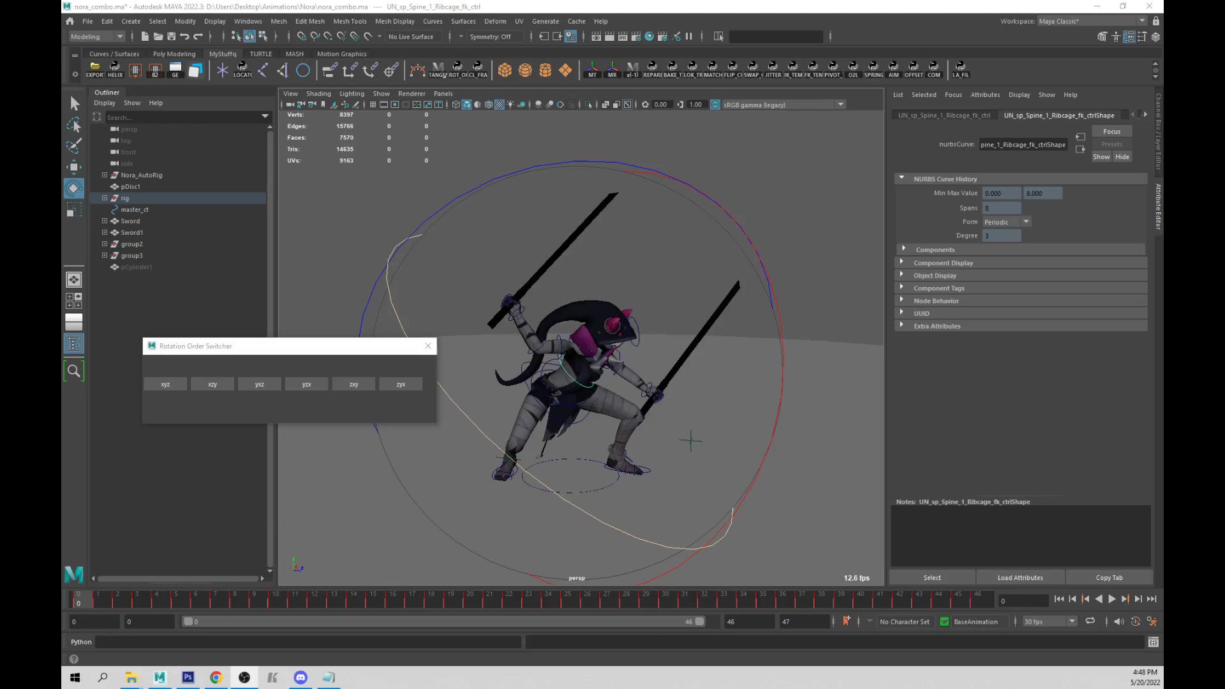Open the Deform menu
The image size is (1225, 689).
[x=494, y=21]
